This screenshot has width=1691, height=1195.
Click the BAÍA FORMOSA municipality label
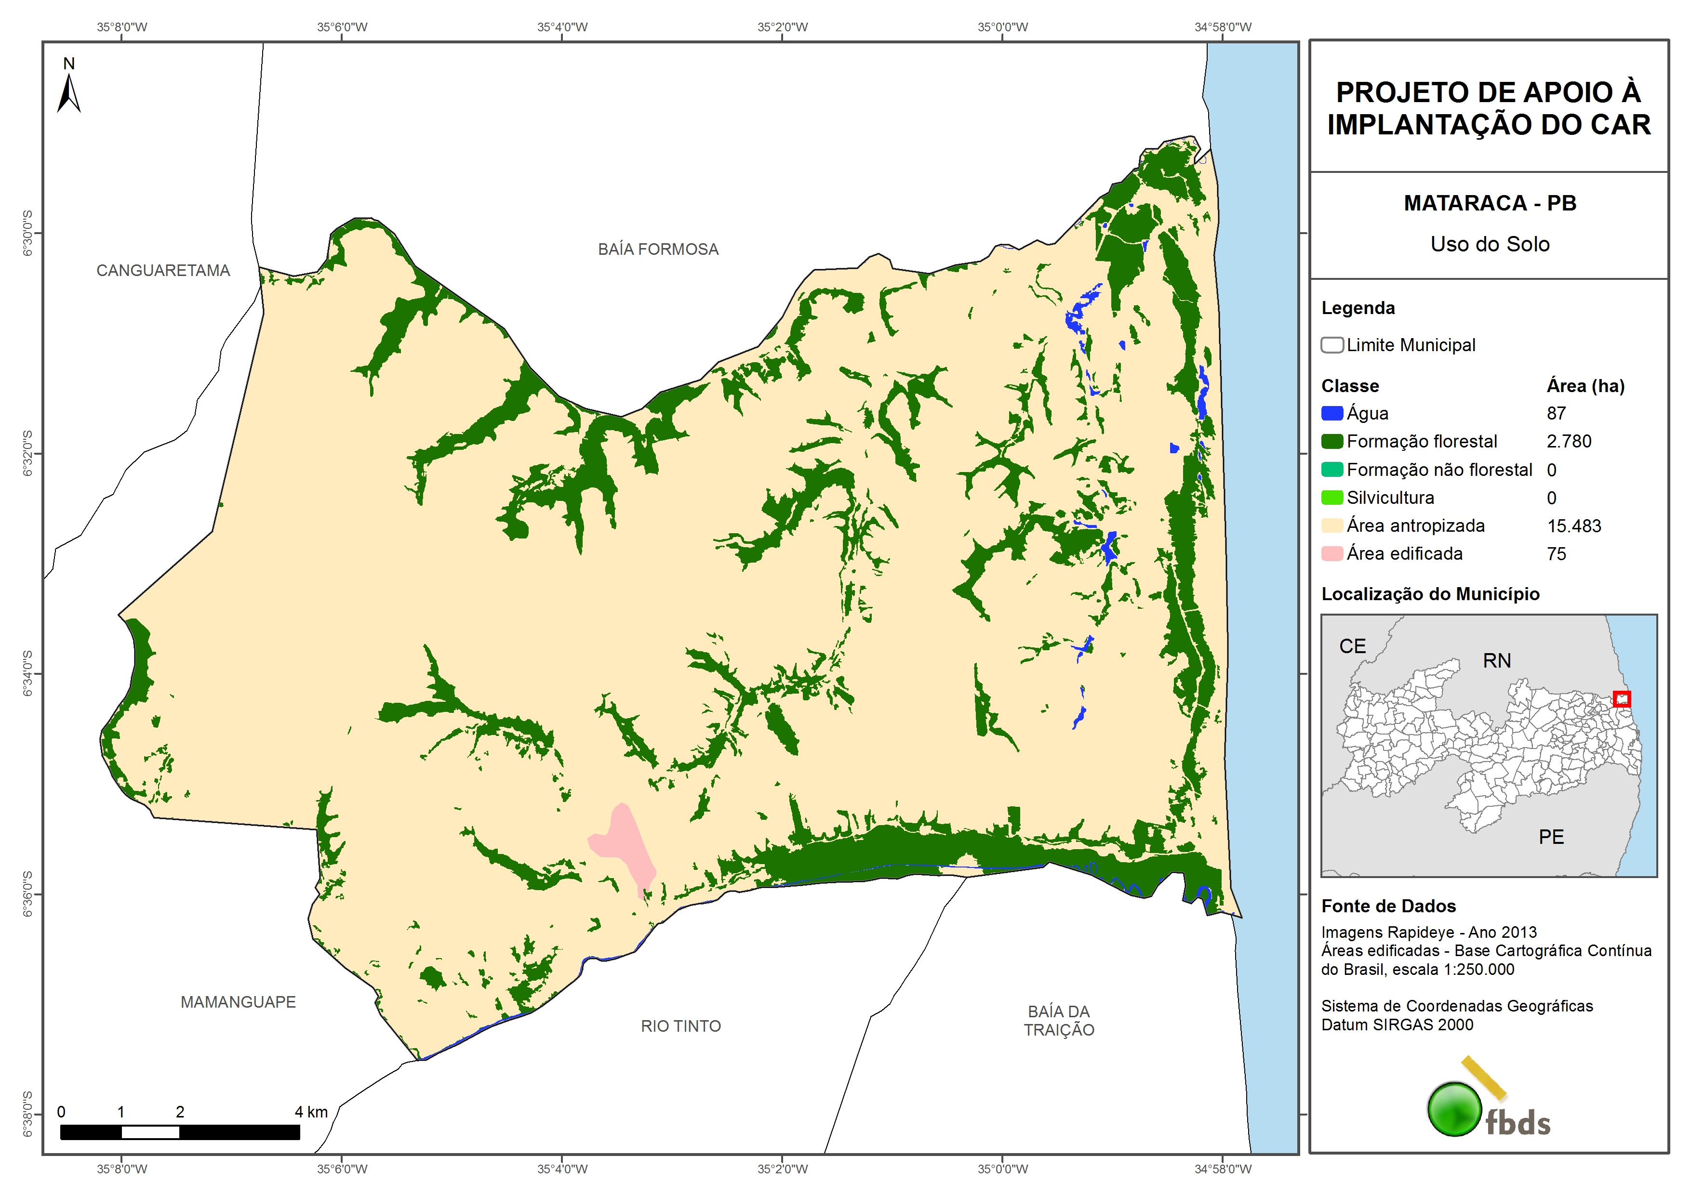click(658, 249)
